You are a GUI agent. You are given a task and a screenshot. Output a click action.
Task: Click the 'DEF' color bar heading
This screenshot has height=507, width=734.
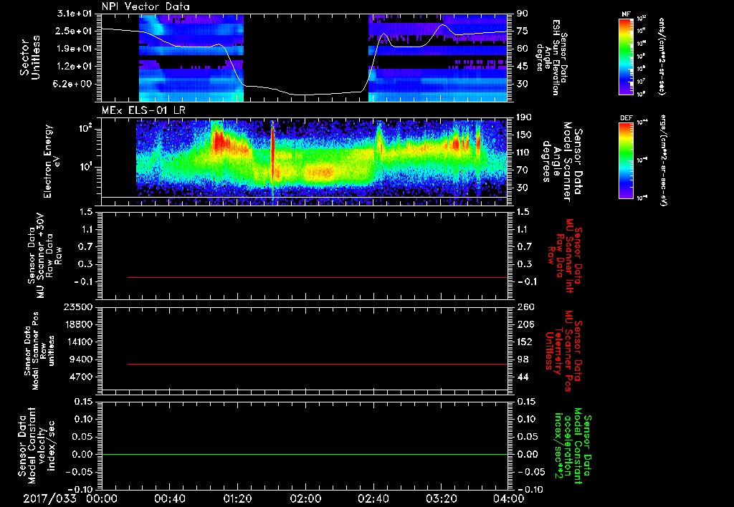point(626,118)
